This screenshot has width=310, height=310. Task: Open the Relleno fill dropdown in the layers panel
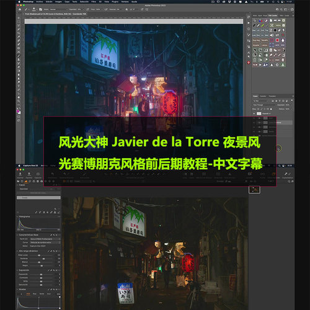291,109
